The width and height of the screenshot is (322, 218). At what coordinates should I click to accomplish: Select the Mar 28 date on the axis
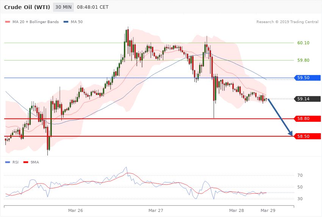236,210
